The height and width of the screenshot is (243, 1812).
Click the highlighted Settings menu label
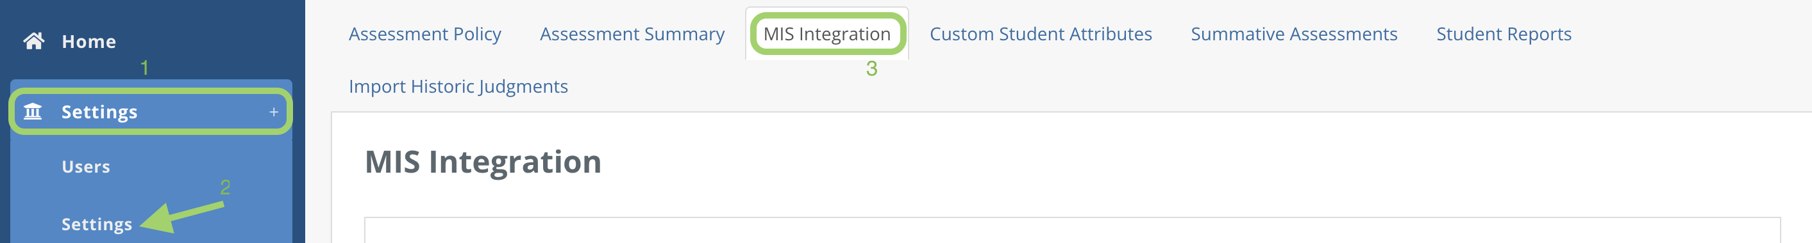(99, 113)
